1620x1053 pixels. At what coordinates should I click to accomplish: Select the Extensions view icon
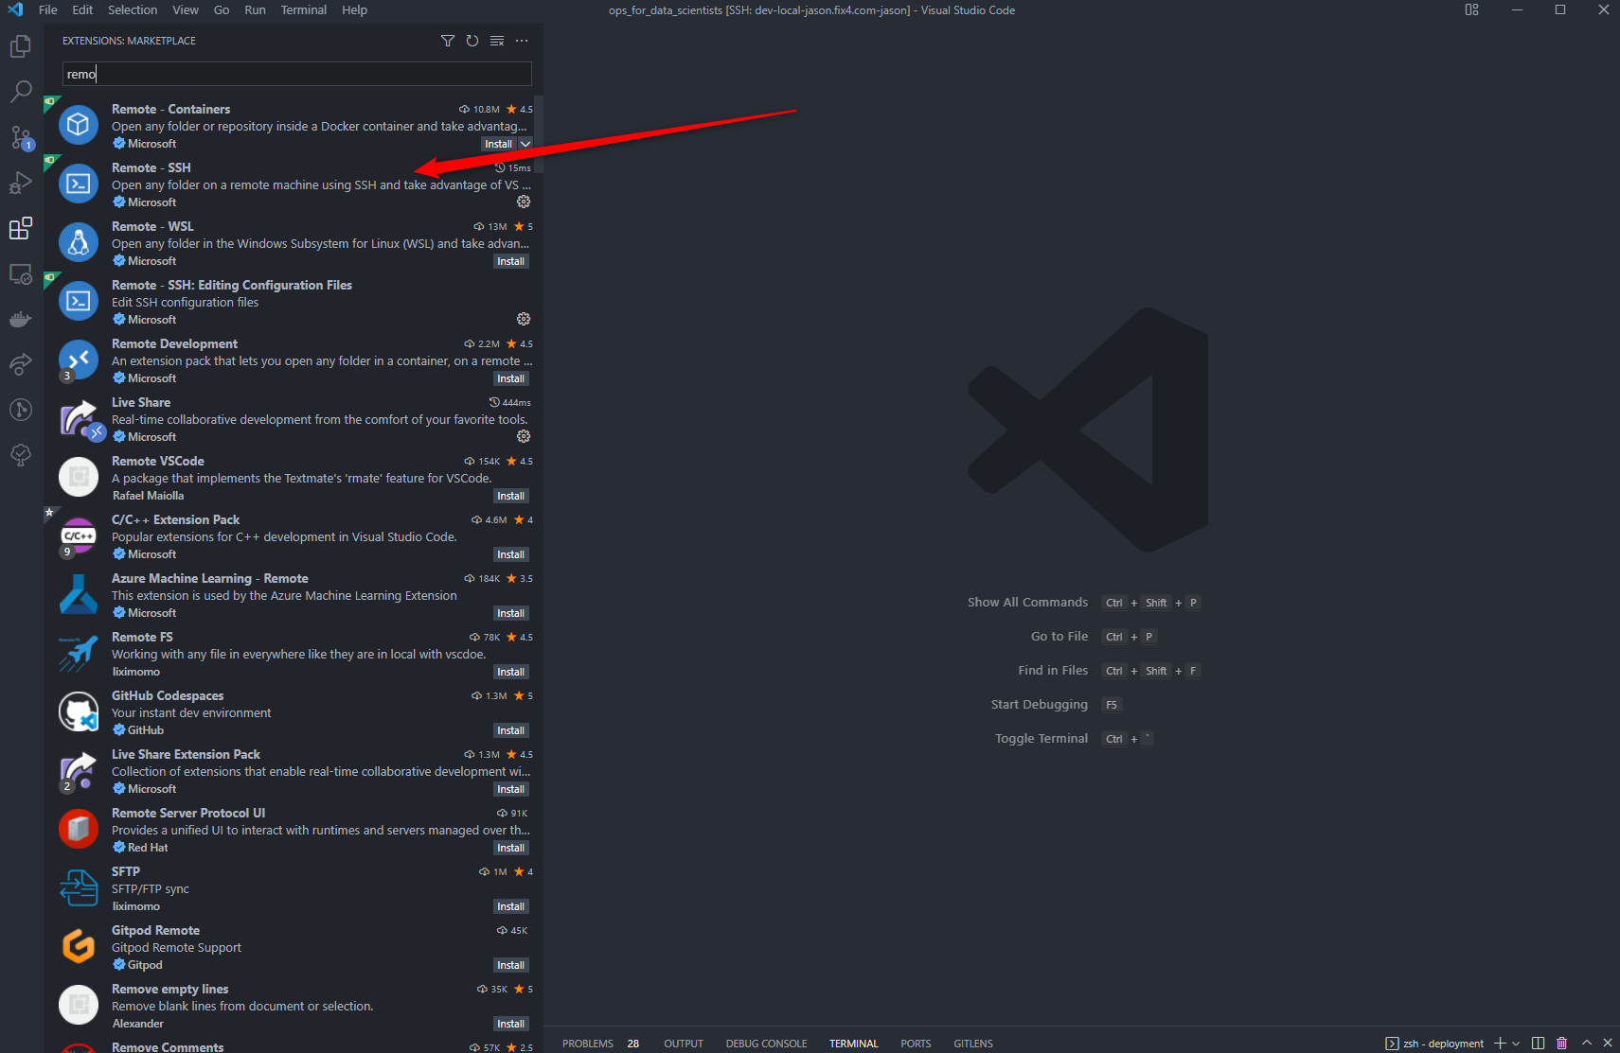(x=21, y=228)
